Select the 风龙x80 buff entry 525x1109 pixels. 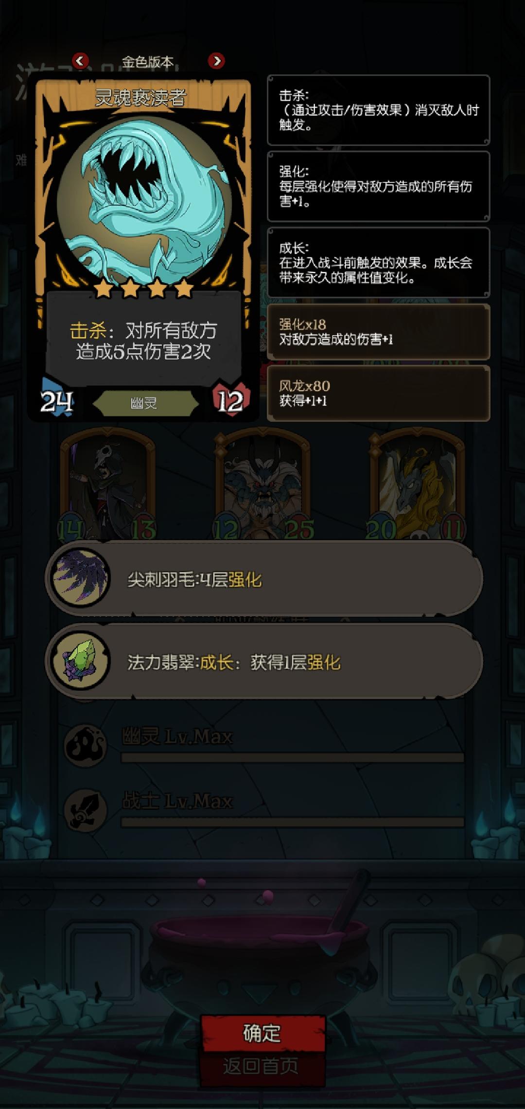point(379,394)
